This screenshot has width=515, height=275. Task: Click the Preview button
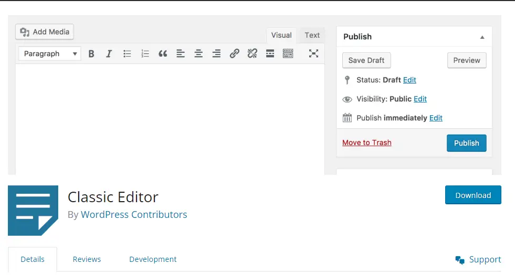tap(467, 60)
